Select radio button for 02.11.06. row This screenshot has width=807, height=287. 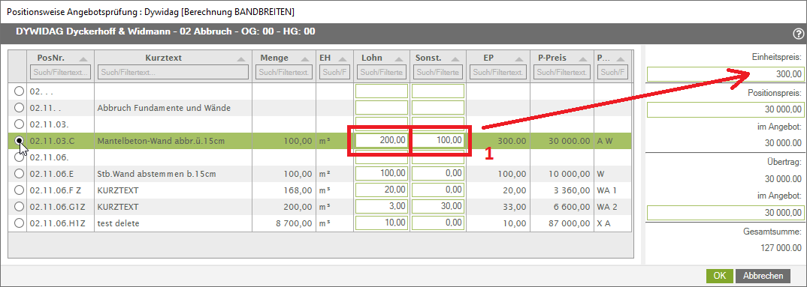tap(19, 157)
